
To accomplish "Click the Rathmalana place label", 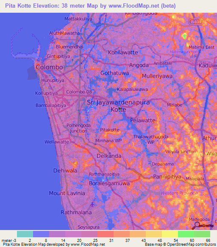I will (x=76, y=212).
